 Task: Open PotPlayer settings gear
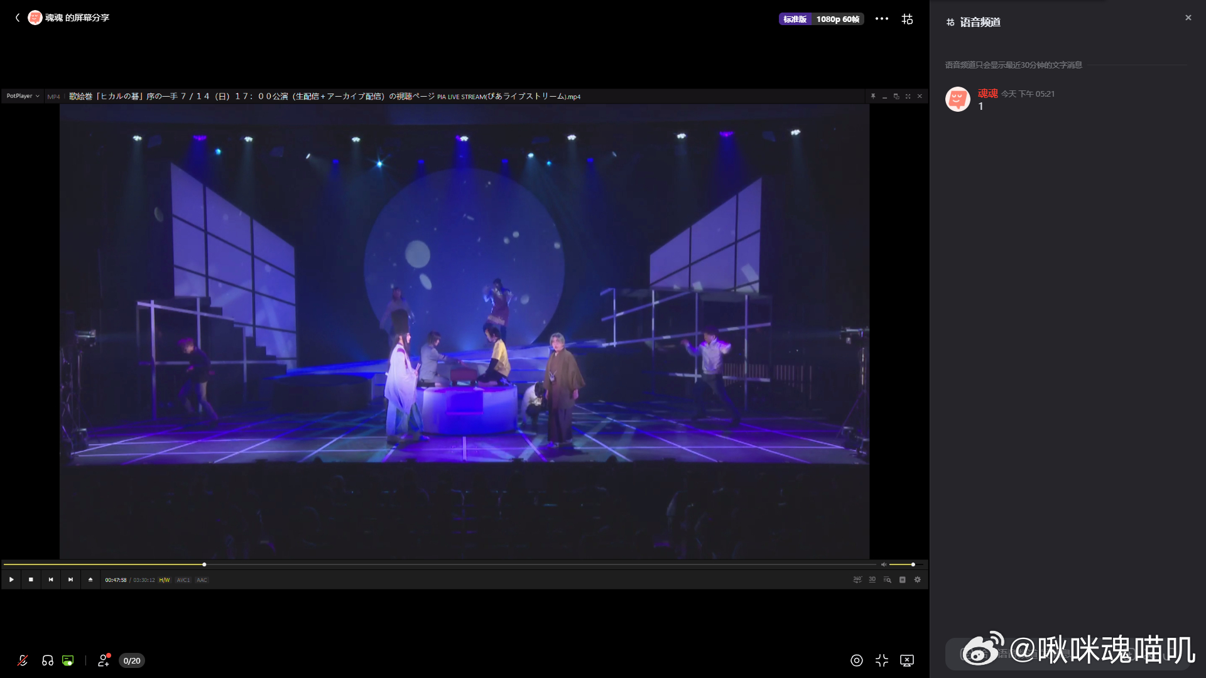917,579
